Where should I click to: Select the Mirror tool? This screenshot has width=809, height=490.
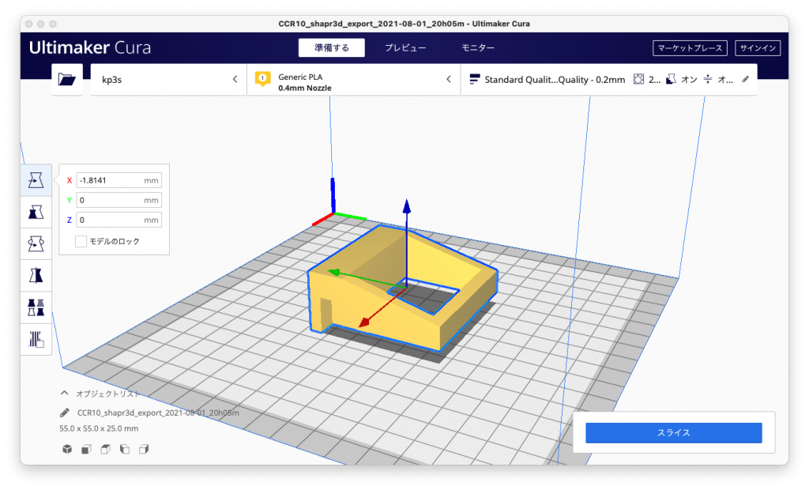click(36, 276)
